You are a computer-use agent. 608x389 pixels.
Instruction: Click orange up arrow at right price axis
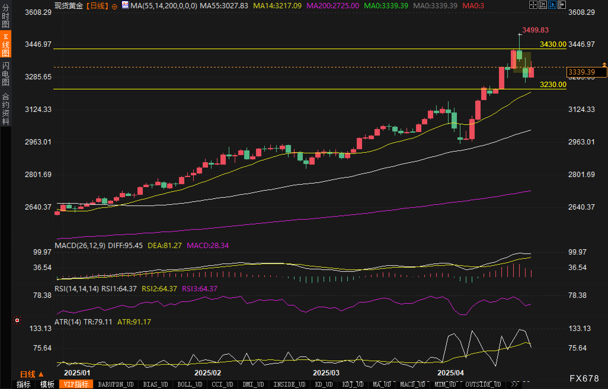[x=604, y=64]
